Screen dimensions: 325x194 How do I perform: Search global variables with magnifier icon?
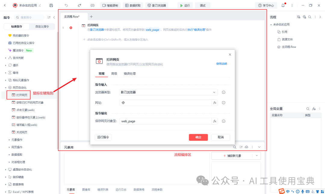[308, 109]
